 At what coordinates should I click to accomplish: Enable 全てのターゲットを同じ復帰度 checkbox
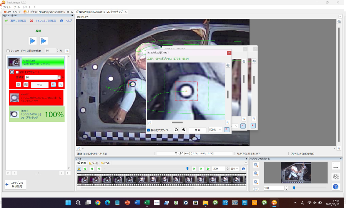pyautogui.click(x=8, y=51)
